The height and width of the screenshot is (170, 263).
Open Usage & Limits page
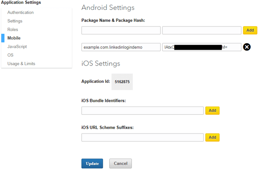[21, 64]
